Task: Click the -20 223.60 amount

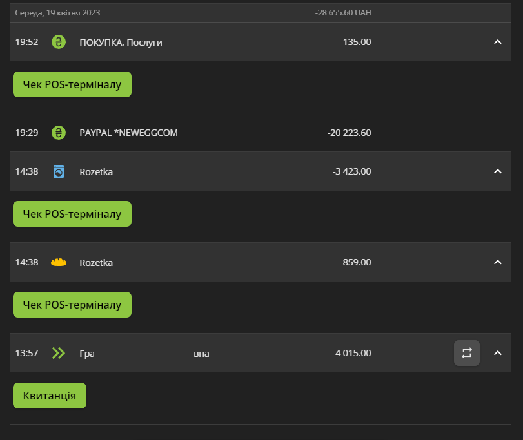Action: click(349, 133)
